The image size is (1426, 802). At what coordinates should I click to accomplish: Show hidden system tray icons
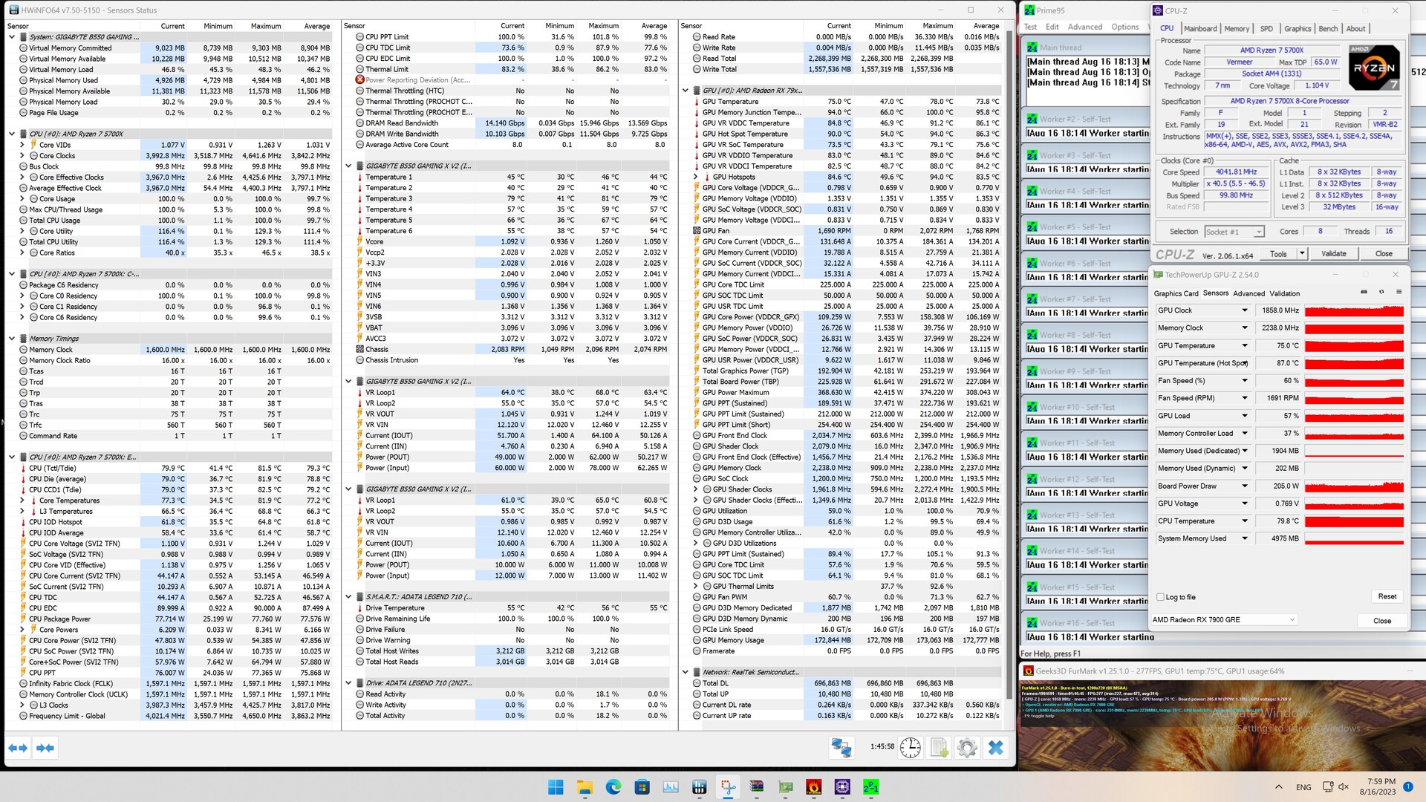[x=1278, y=787]
